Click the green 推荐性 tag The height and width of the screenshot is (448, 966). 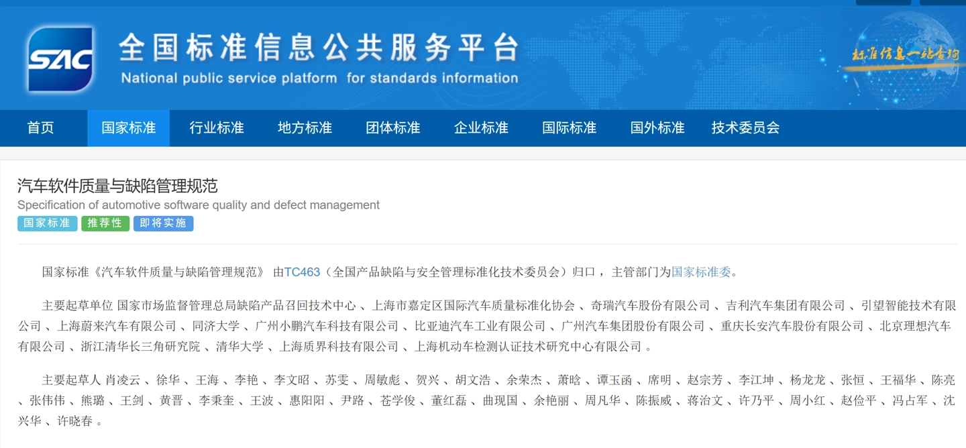coord(105,223)
